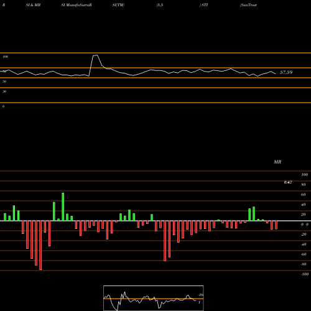Screen dimensions: 311x311
Task: Open the mini chart thumbnail at bottom
Action: point(154,298)
